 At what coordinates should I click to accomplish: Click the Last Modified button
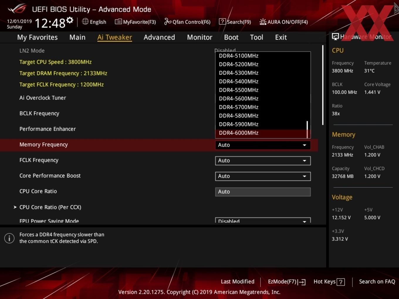(x=237, y=281)
